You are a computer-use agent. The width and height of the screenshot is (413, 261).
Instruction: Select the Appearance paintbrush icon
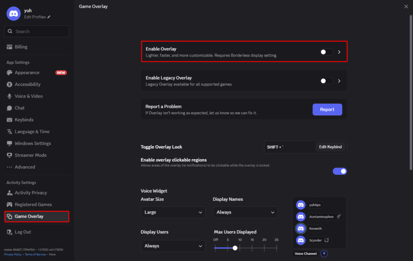pyautogui.click(x=10, y=72)
